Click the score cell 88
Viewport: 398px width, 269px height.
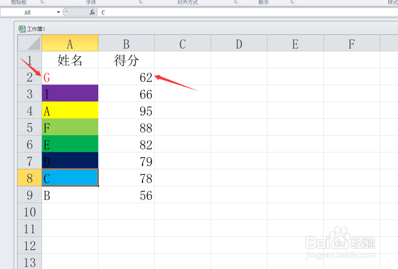point(127,127)
